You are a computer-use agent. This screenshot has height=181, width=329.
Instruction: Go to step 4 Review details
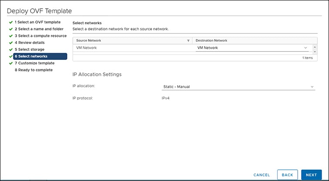(30, 43)
